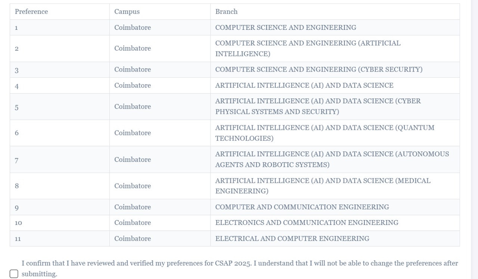Click preference number 10 cell
The height and width of the screenshot is (279, 478).
click(18, 223)
